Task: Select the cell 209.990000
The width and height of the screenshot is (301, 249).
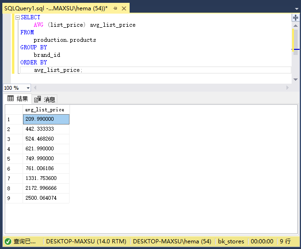Action: pyautogui.click(x=46, y=119)
